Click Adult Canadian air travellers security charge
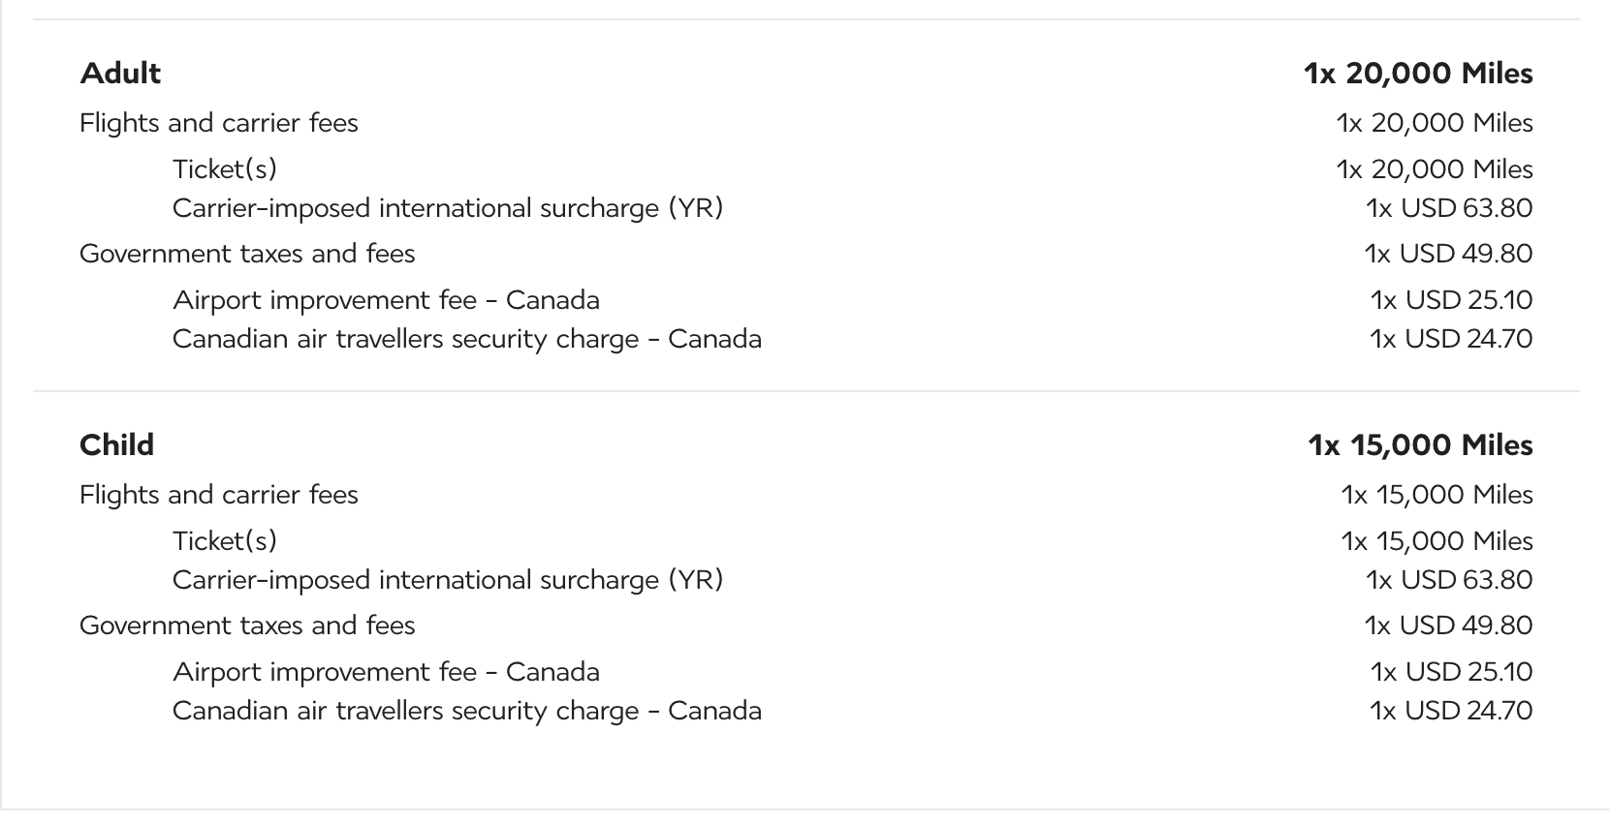Viewport: 1610px width, 824px height. pyautogui.click(x=466, y=339)
